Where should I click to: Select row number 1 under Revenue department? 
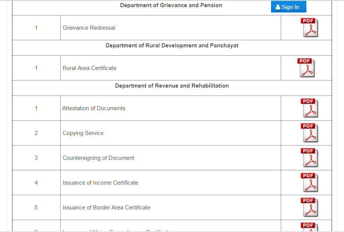pyautogui.click(x=36, y=108)
